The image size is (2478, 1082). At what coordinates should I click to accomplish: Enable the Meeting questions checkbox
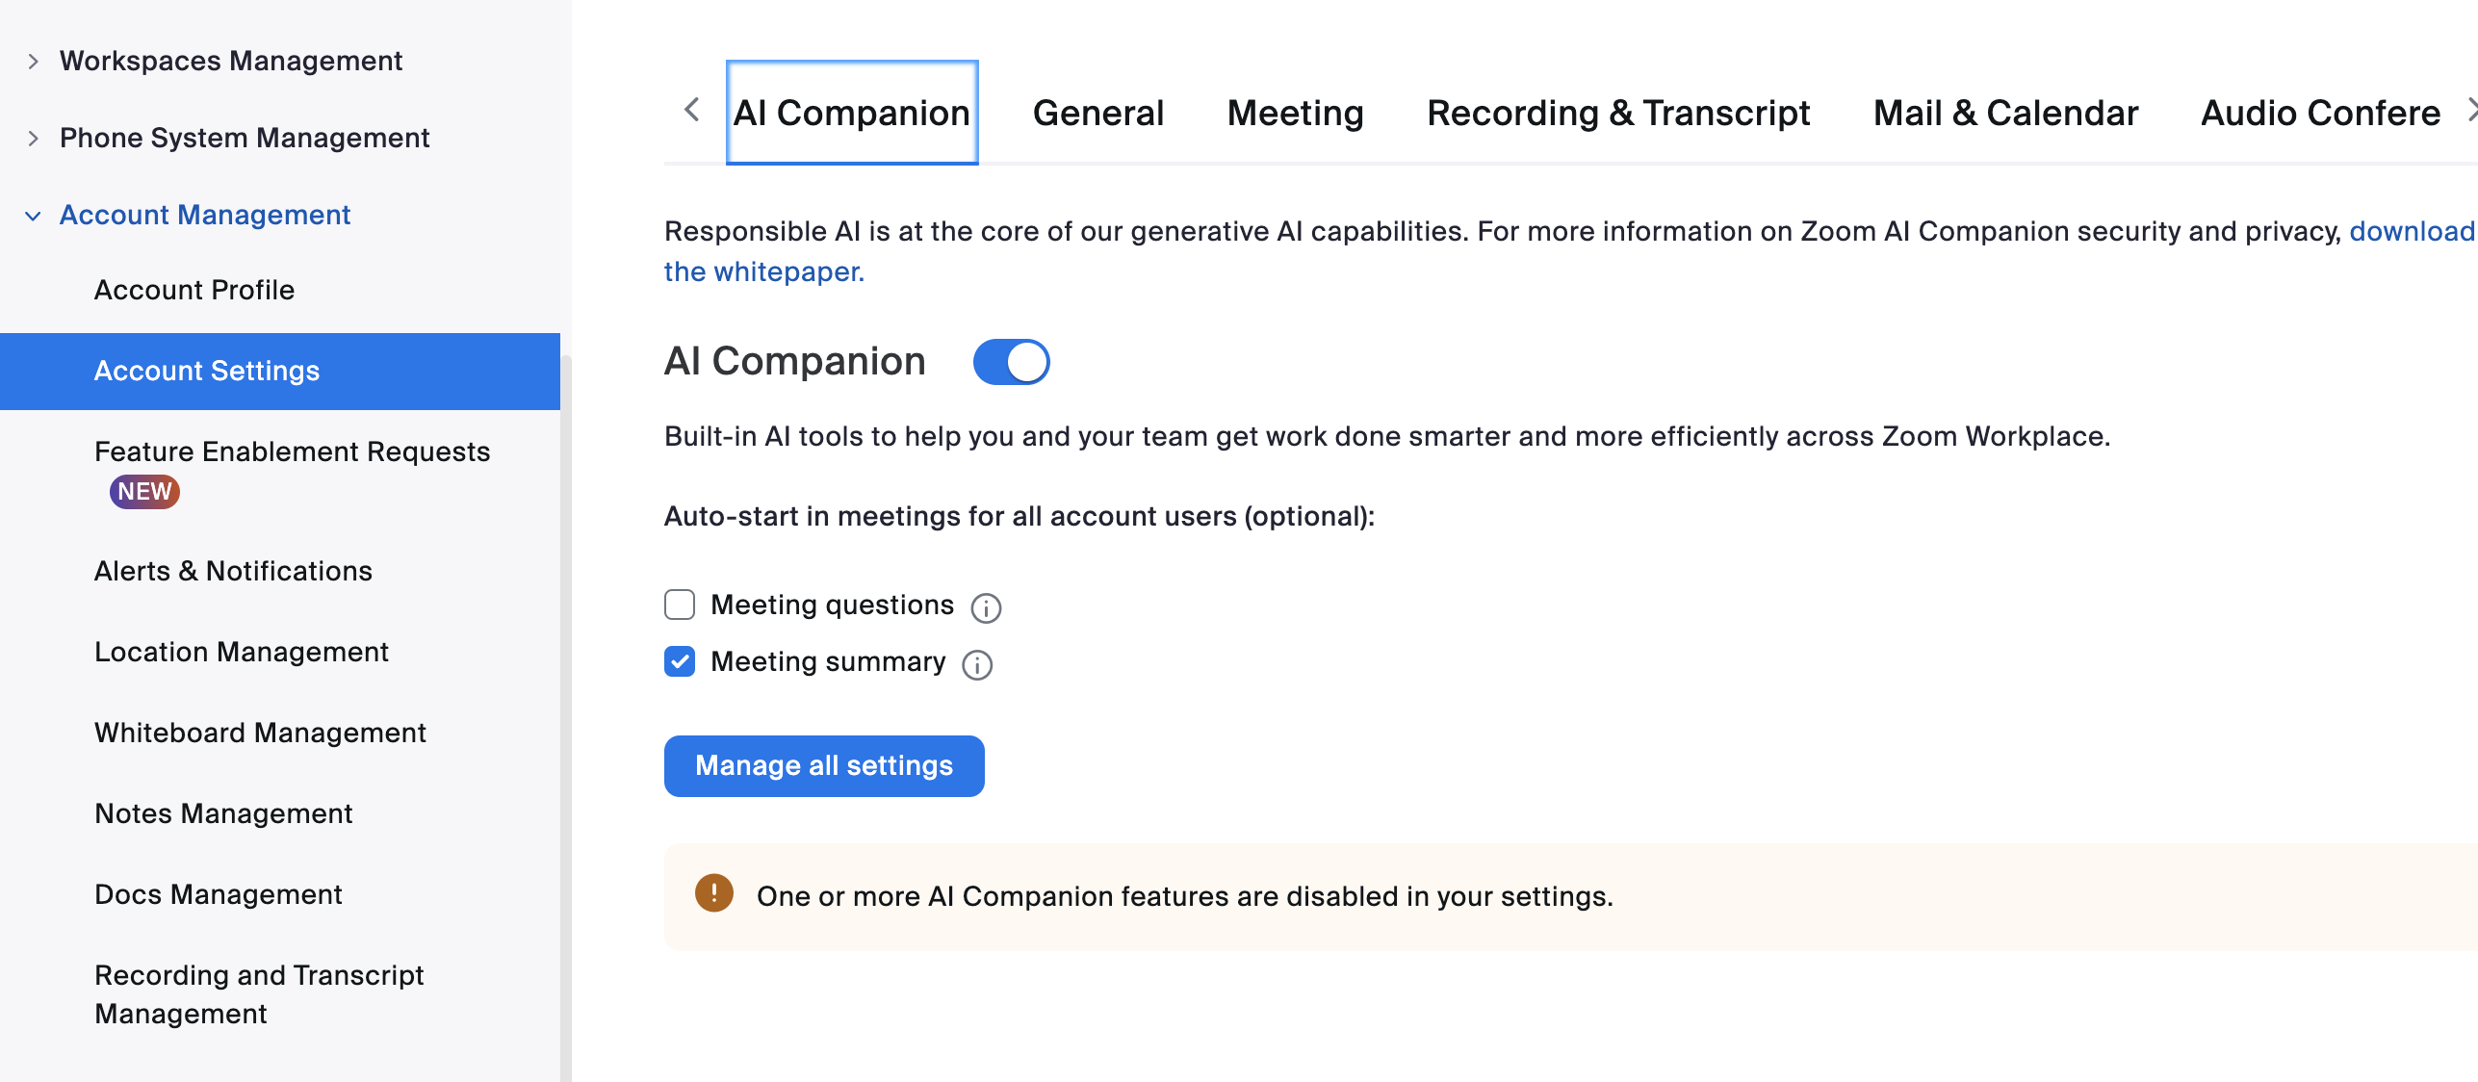pyautogui.click(x=680, y=605)
